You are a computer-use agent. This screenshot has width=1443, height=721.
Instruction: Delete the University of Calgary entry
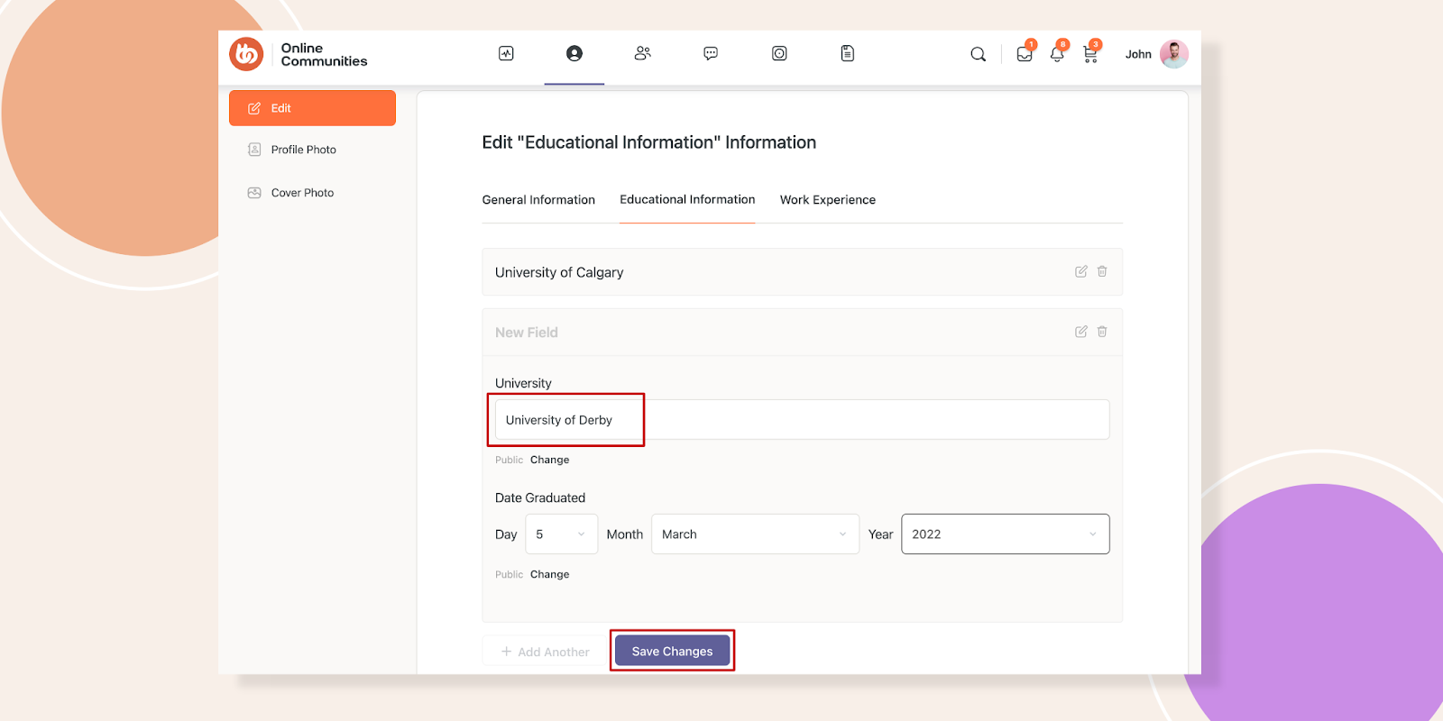[1102, 271]
